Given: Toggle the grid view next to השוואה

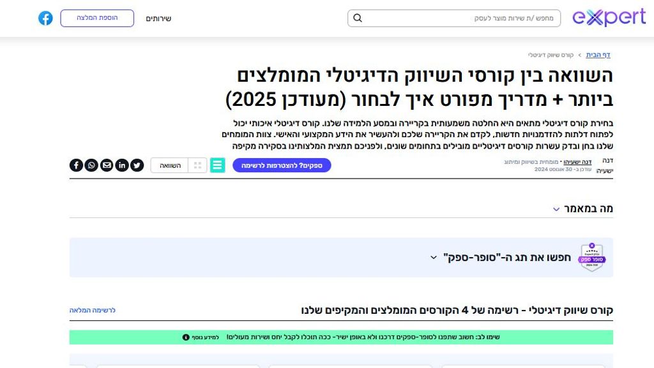Looking at the screenshot, I should (x=199, y=165).
